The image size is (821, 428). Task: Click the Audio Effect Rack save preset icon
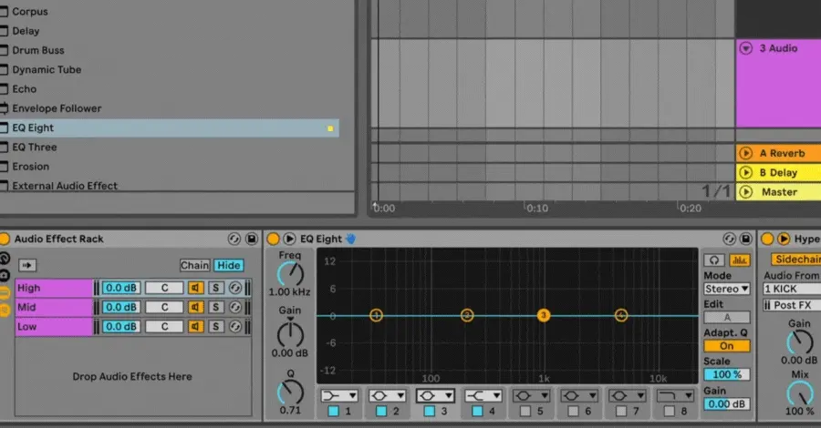point(252,239)
